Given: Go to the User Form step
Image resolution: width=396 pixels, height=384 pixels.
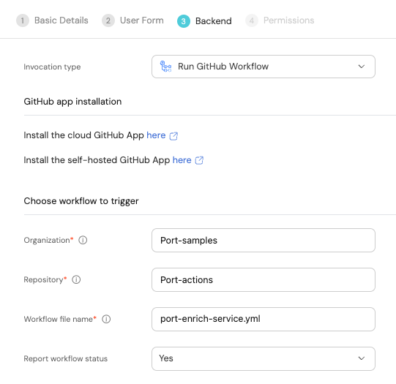Looking at the screenshot, I should [x=142, y=20].
